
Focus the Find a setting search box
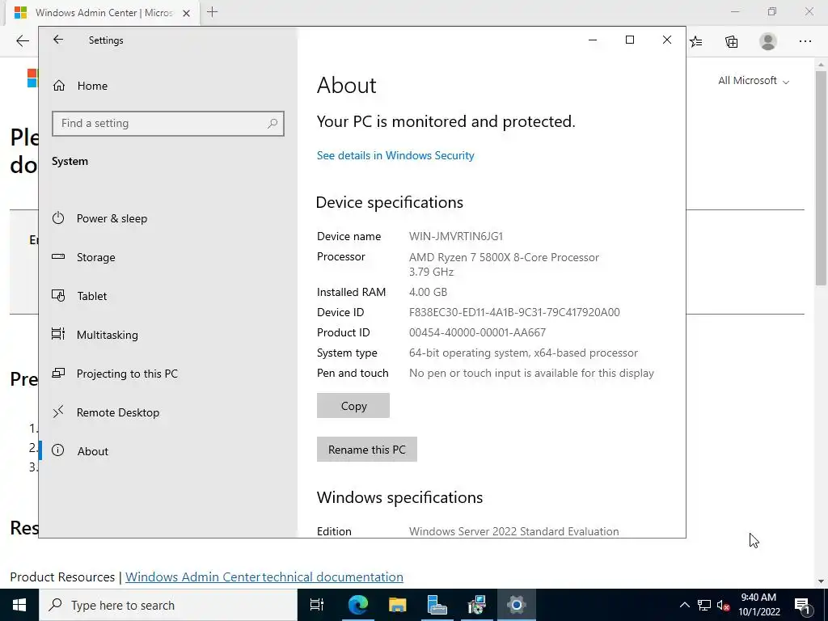pyautogui.click(x=168, y=124)
